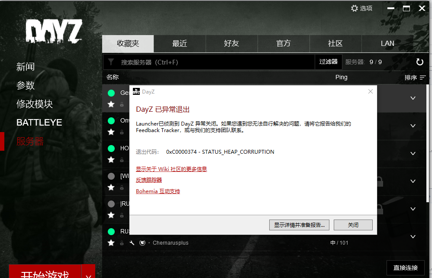
Task: Close the DayZ Launcher window
Action: tap(422, 8)
